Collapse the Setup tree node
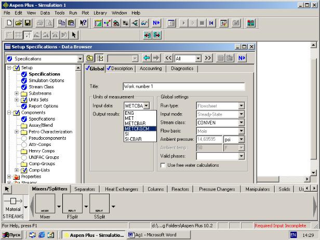The height and width of the screenshot is (240, 320). point(9,68)
